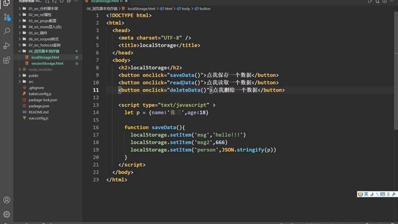Open the .gitignore file
The width and height of the screenshot is (398, 224).
coord(36,88)
